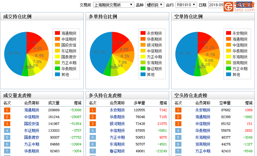The width and height of the screenshot is (257, 156).
Task: Expand the 品种 螺纹钢 product dropdown
Action: (155, 5)
